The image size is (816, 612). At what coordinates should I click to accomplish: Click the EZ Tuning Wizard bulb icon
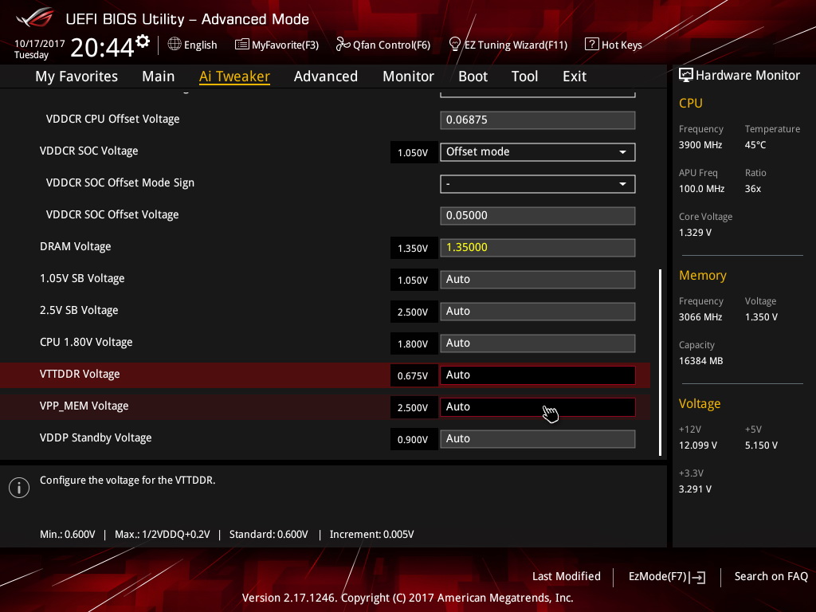[x=454, y=45]
